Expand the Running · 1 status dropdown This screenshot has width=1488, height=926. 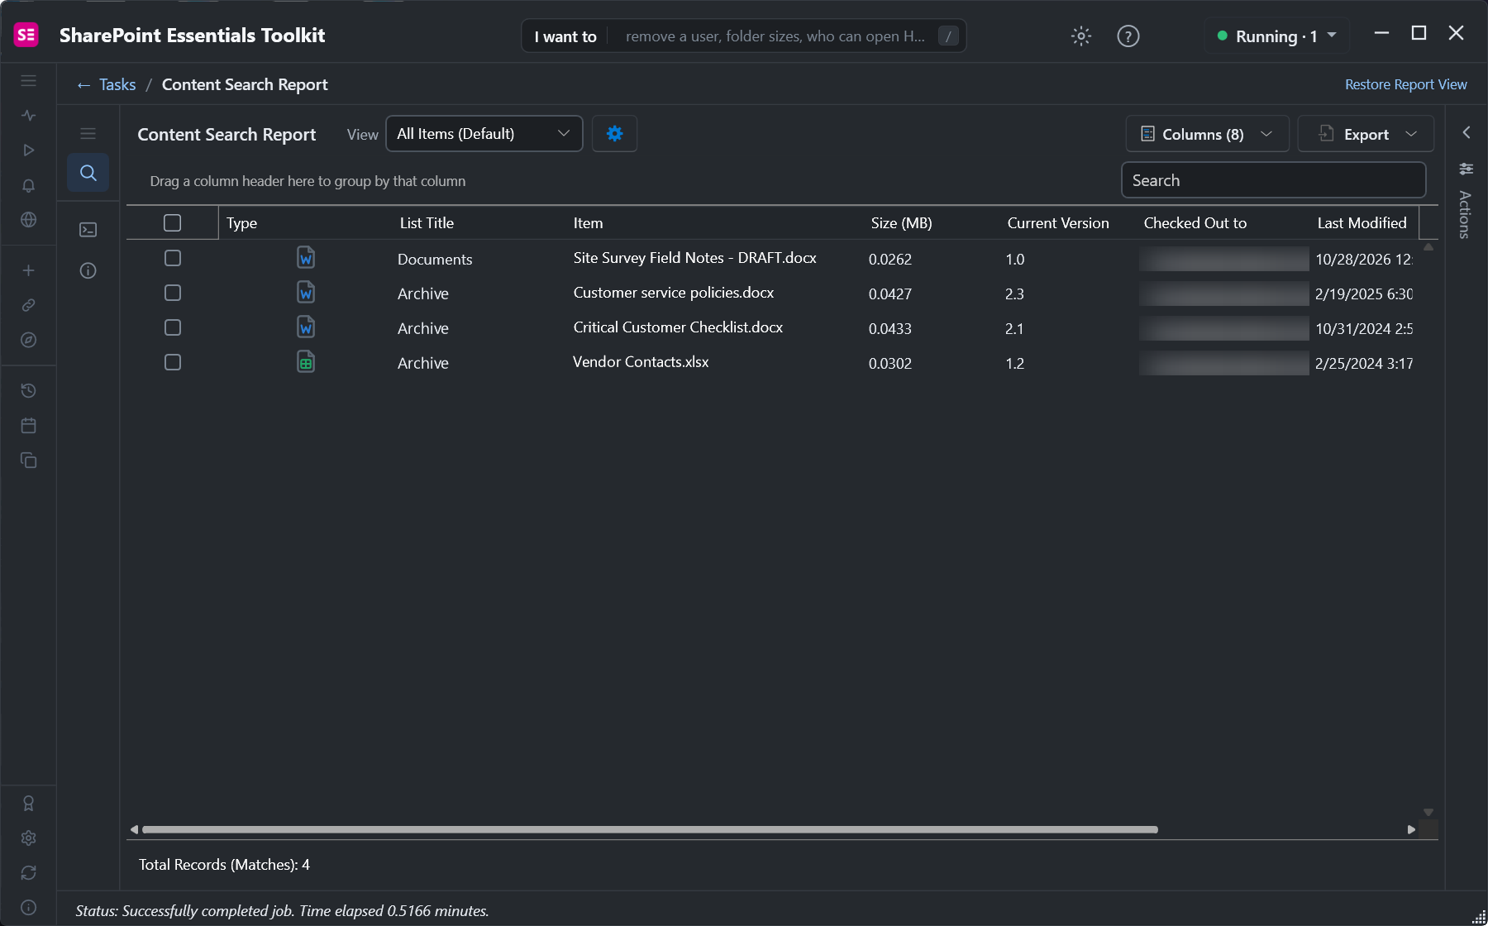pyautogui.click(x=1276, y=36)
